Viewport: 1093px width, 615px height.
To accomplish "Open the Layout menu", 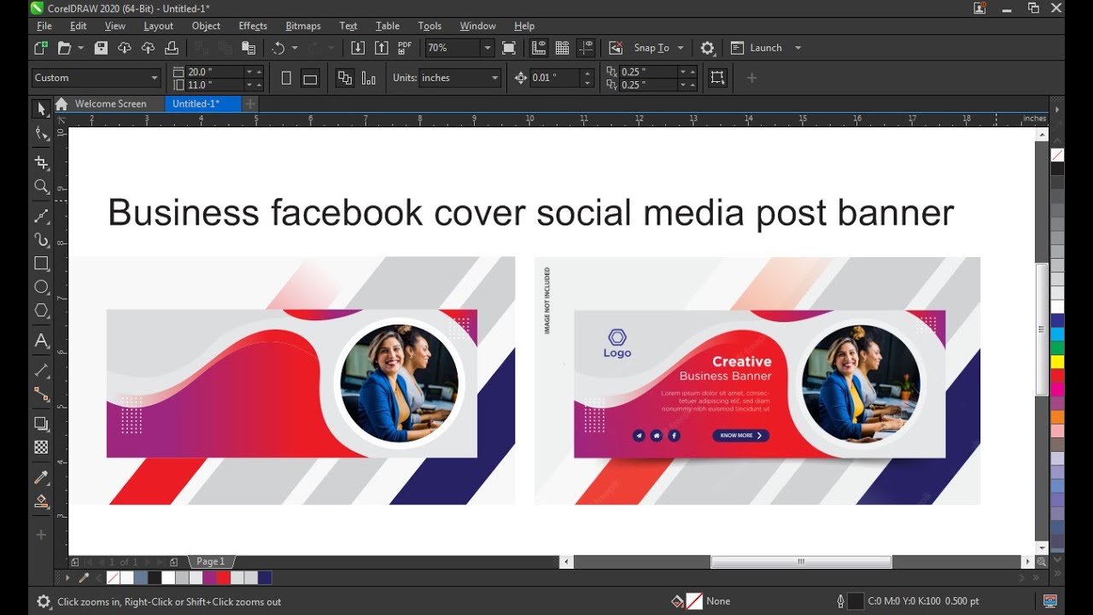I will point(158,26).
